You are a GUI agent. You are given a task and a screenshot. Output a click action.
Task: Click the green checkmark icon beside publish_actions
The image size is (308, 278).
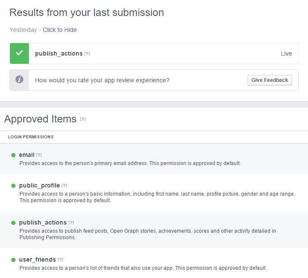point(19,53)
